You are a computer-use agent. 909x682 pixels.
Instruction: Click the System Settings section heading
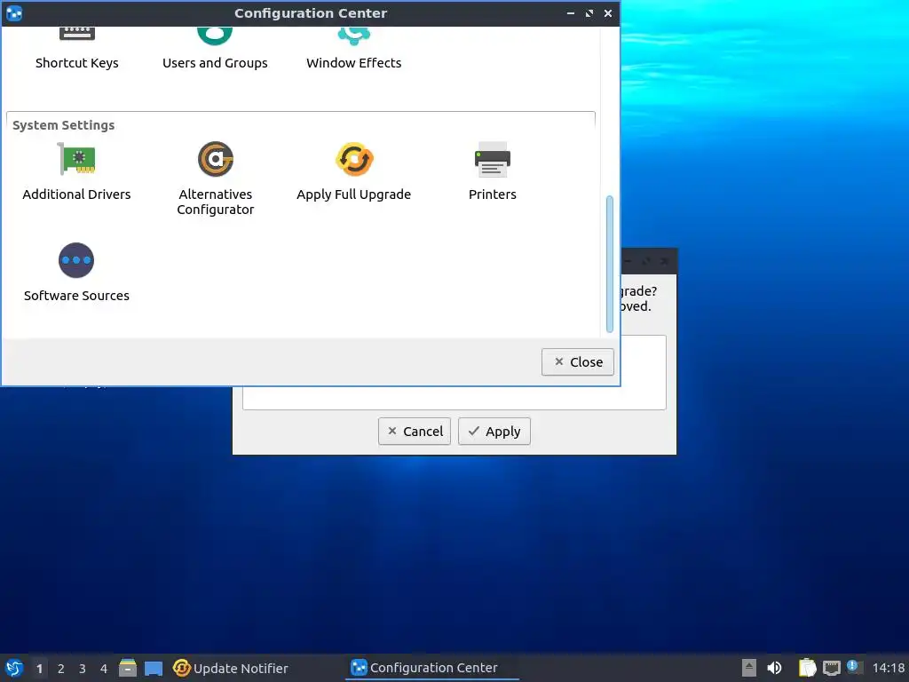pos(64,125)
